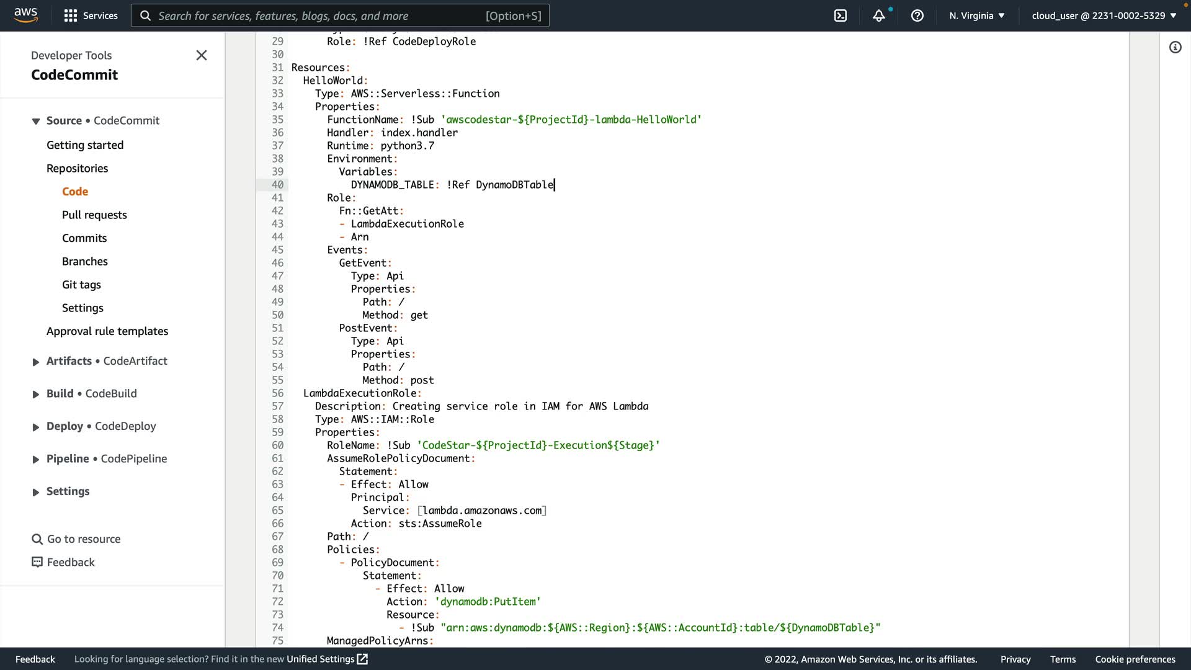Open the Services grid menu
Viewport: 1191px width, 670px height.
tap(71, 16)
